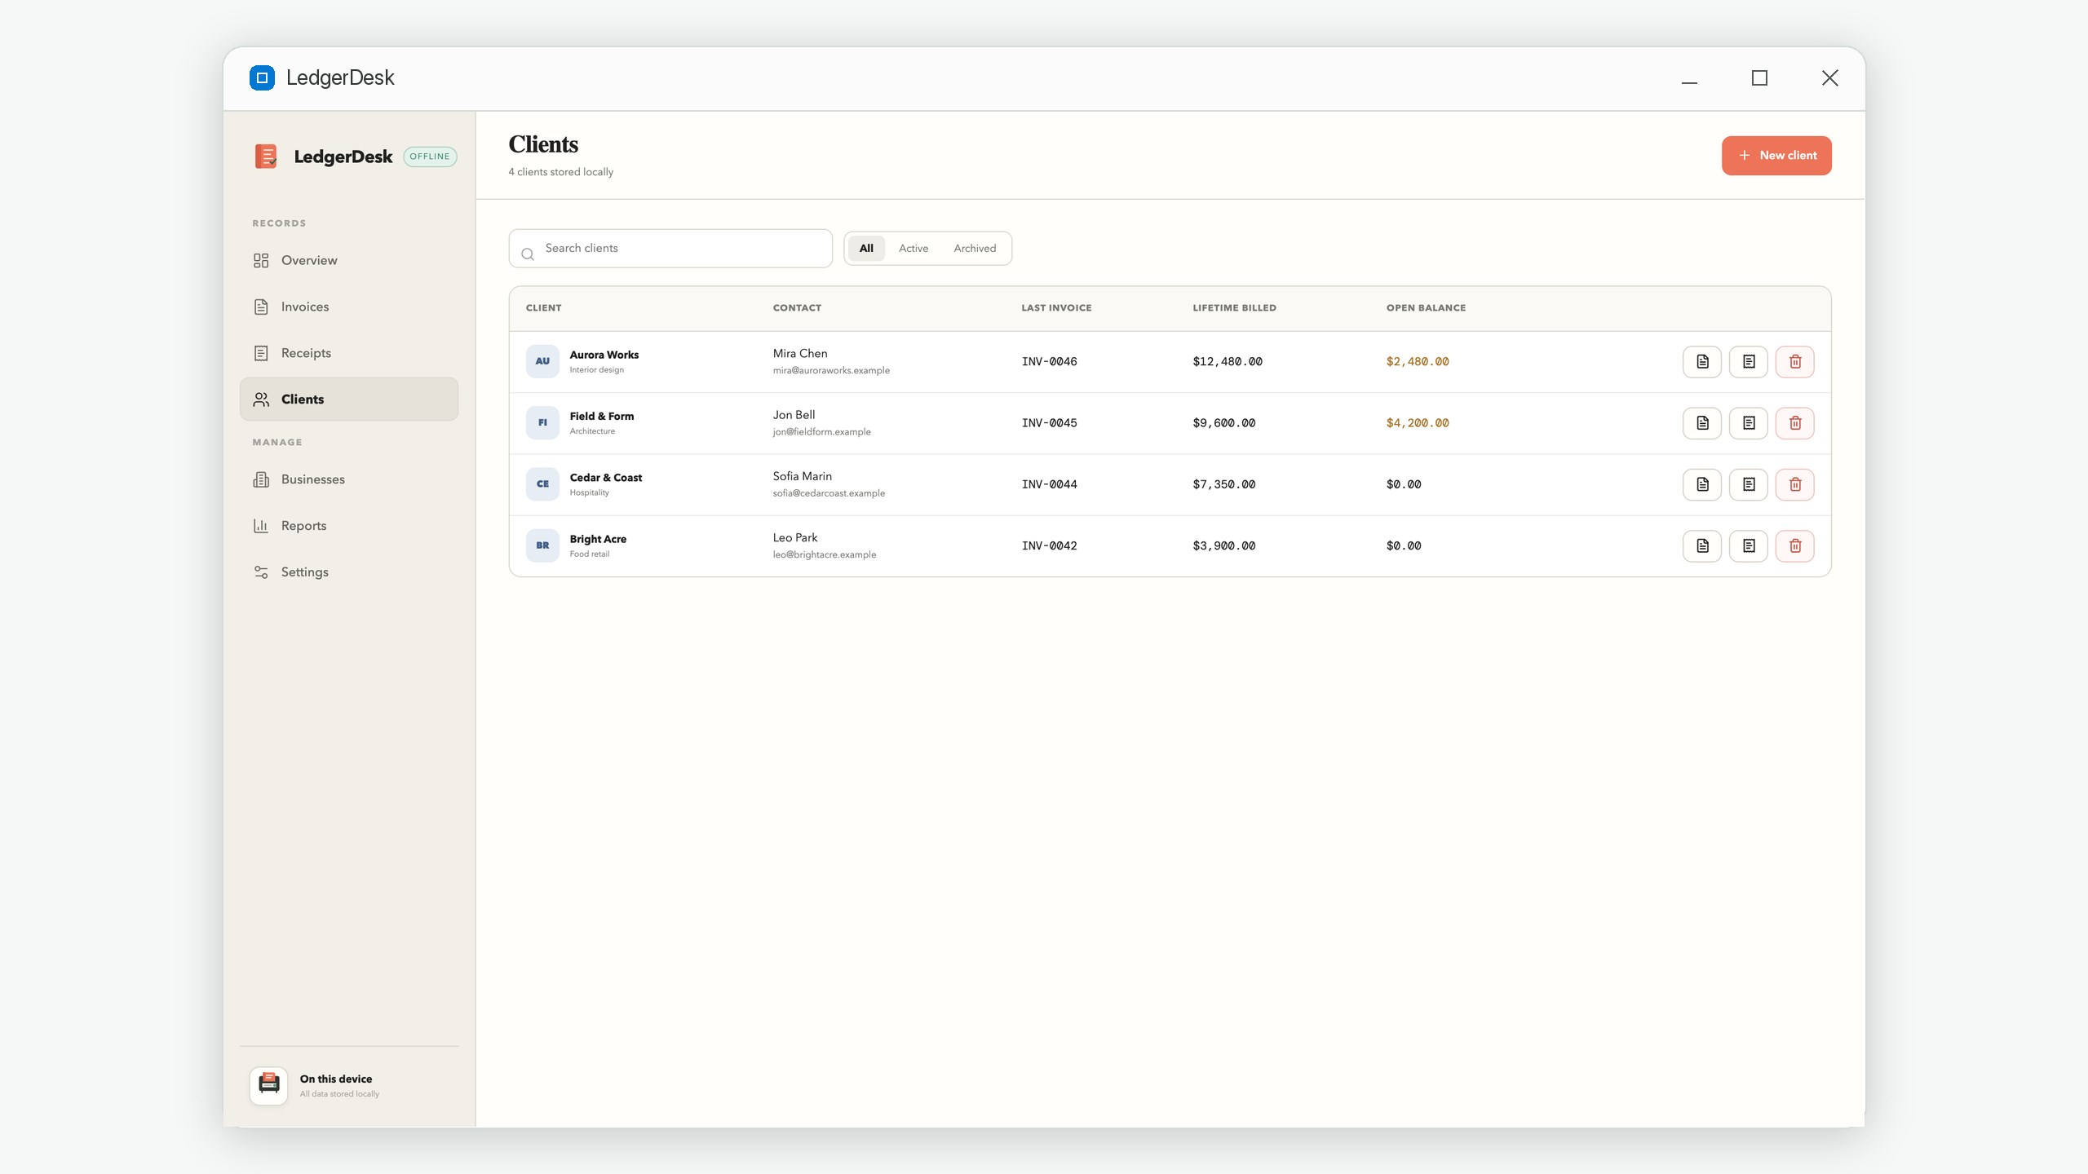Delete the Aurora Works client
Image resolution: width=2088 pixels, height=1174 pixels.
click(x=1795, y=361)
